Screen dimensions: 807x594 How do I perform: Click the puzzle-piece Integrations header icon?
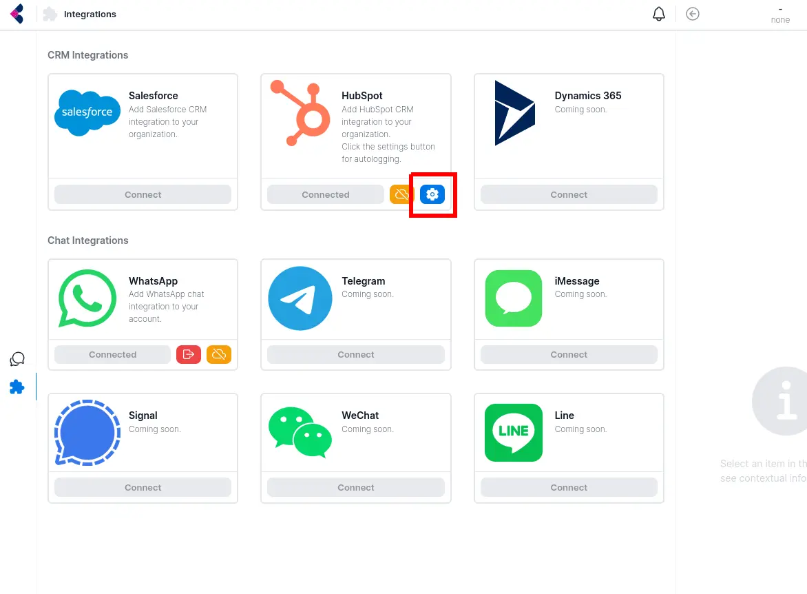[50, 14]
